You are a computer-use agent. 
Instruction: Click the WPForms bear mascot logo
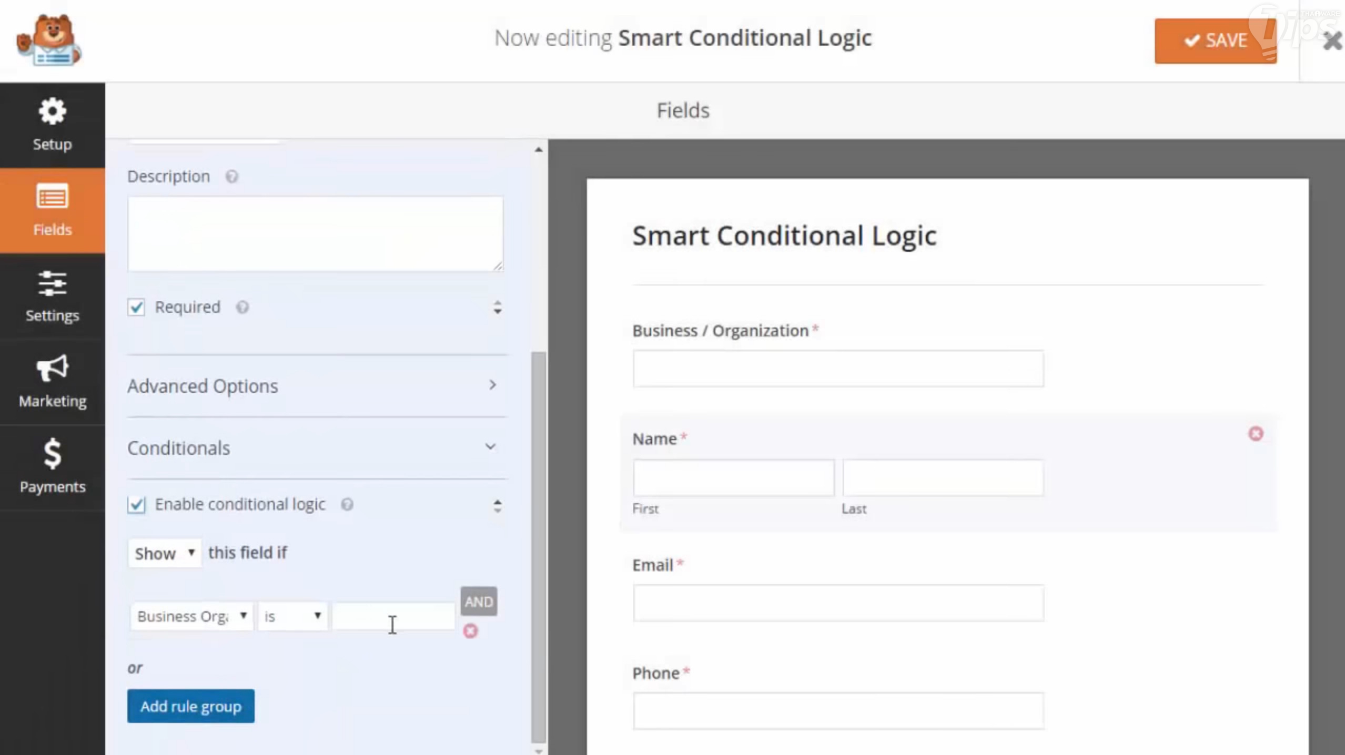point(48,40)
